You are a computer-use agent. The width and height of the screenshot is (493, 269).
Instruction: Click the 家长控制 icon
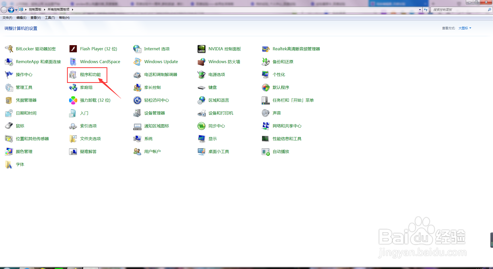pyautogui.click(x=137, y=87)
